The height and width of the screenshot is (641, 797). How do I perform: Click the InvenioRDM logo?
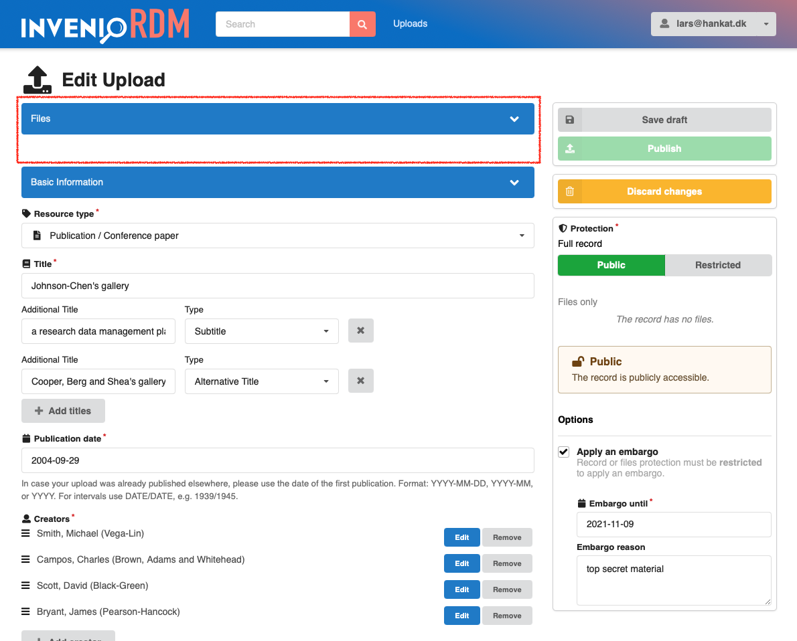(104, 24)
